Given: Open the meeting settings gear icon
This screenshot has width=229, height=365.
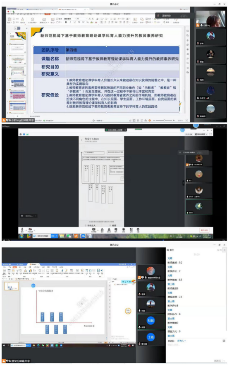Looking at the screenshot, I should (138, 230).
